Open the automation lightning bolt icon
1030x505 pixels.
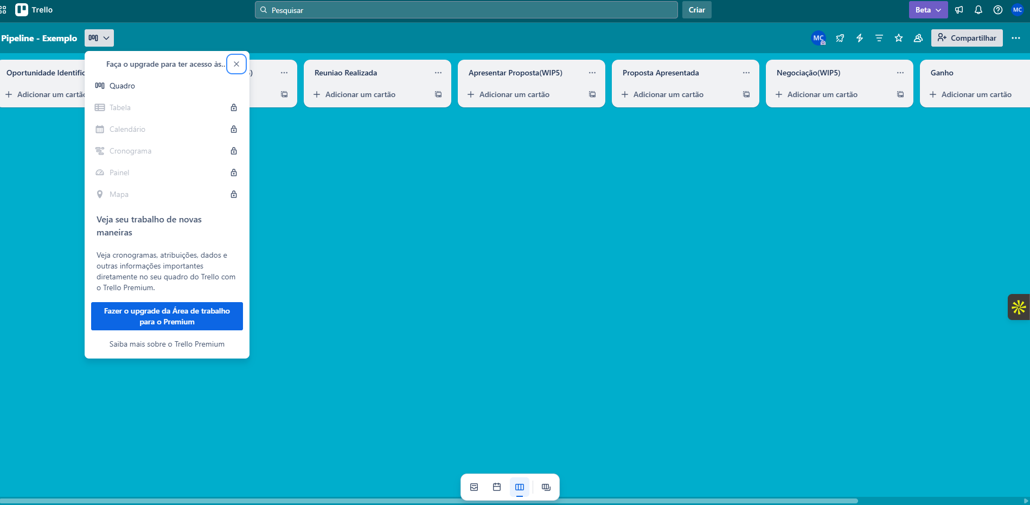click(x=860, y=38)
